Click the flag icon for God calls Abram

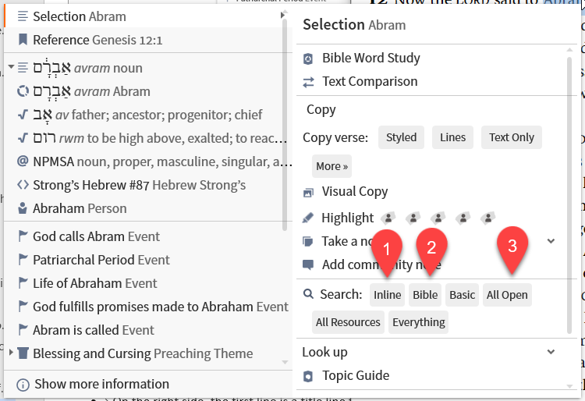pos(23,236)
